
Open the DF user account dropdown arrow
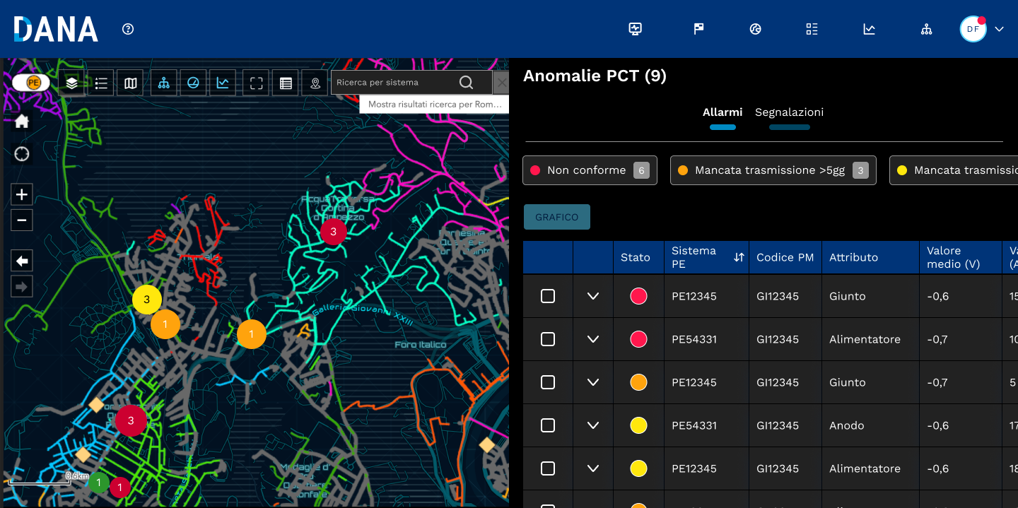(999, 29)
